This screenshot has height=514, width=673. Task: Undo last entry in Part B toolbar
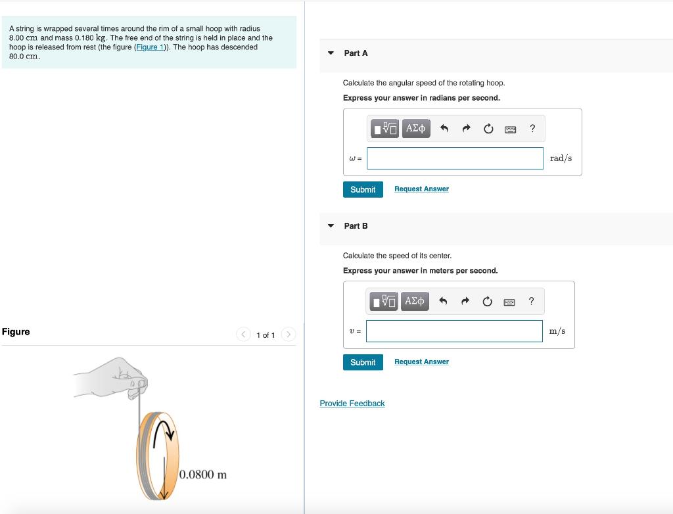click(x=444, y=301)
